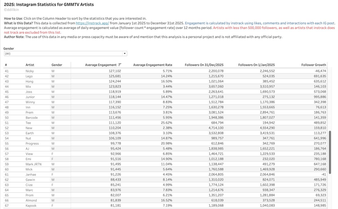Select artist name Junior
This screenshot has height=209, width=338.
pyautogui.click(x=30, y=97)
